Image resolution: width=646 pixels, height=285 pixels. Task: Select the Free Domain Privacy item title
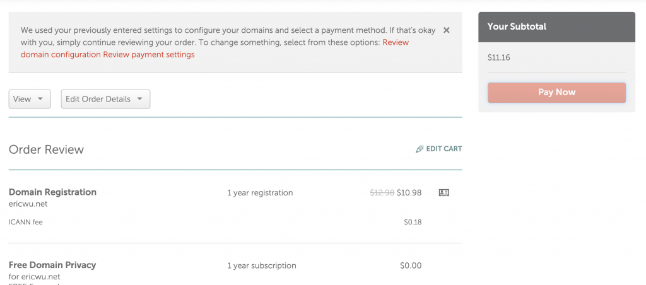(x=52, y=265)
